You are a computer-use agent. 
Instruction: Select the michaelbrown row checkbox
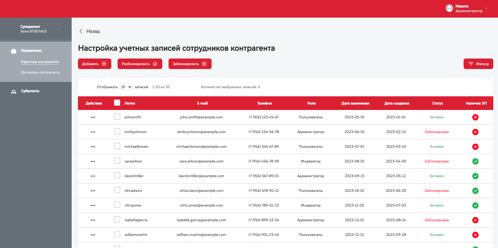(117, 146)
